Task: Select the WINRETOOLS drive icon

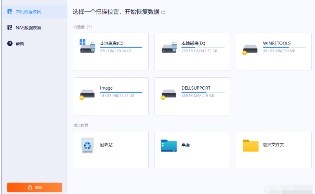Action: point(250,48)
